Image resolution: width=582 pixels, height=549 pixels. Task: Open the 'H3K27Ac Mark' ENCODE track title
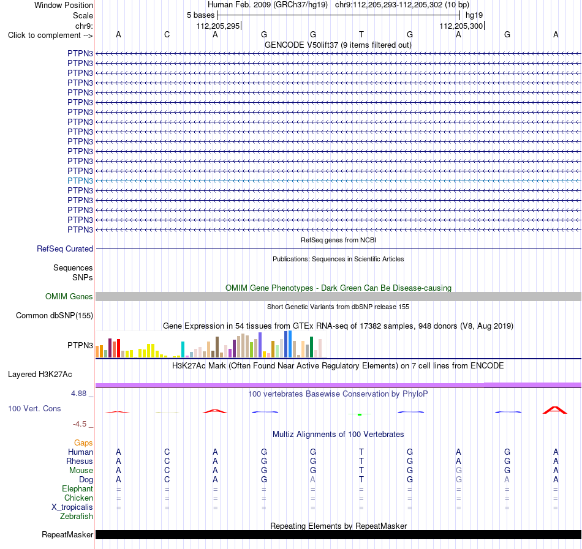click(338, 366)
